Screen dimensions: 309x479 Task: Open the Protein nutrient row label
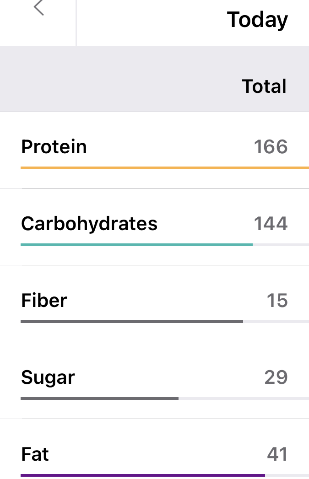tap(54, 147)
